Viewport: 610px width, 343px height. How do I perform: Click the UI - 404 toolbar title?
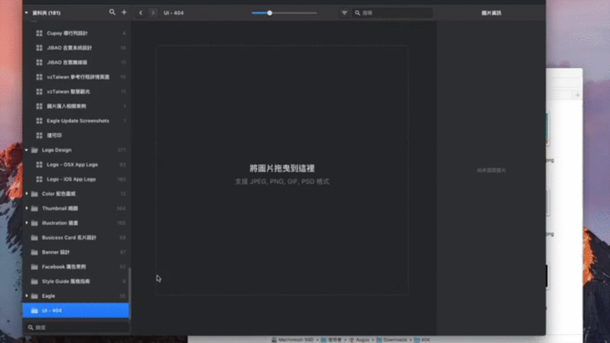[x=173, y=13]
